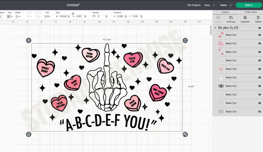Show the hidden last Basic Cut layer
The image size is (263, 152).
pos(259,112)
